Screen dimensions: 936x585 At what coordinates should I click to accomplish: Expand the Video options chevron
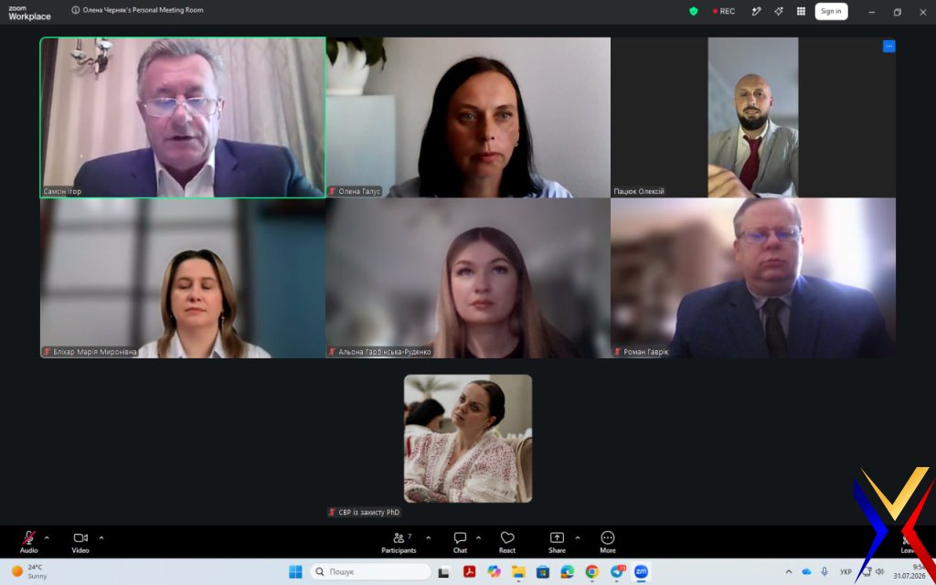pos(101,537)
